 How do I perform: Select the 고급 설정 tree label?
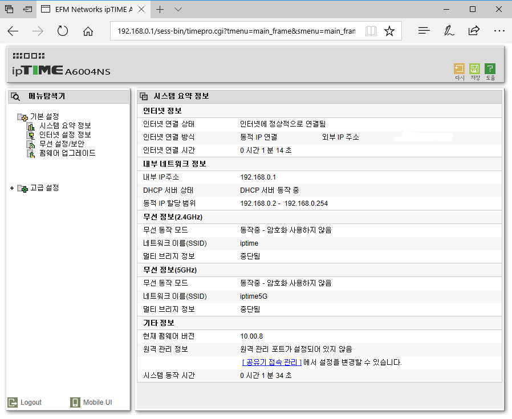[44, 188]
